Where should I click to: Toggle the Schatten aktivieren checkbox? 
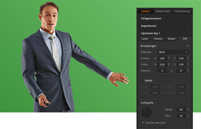click(143, 123)
